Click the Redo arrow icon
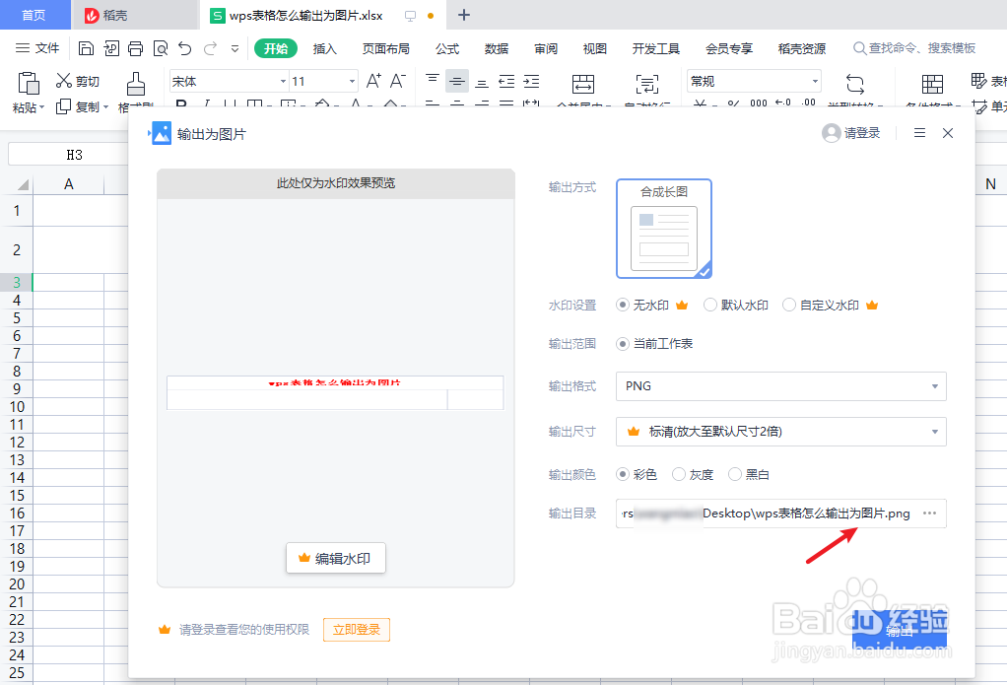The image size is (1007, 685). 209,47
